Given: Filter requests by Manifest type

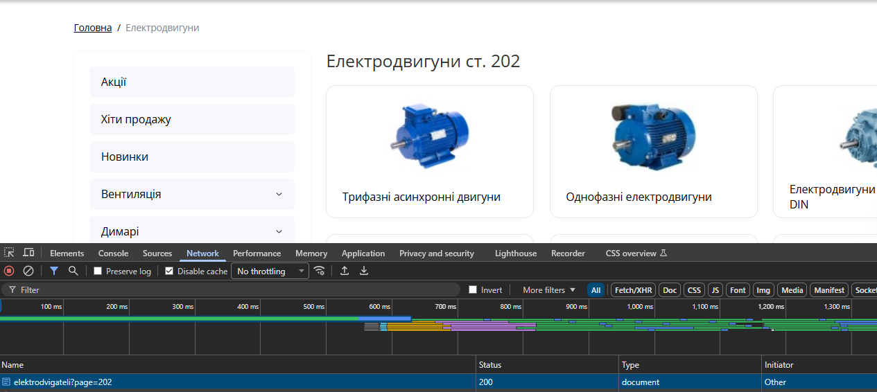Looking at the screenshot, I should [x=829, y=290].
